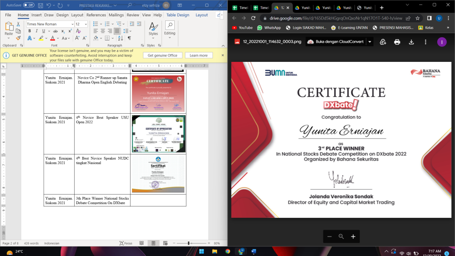Image resolution: width=455 pixels, height=256 pixels.
Task: Toggle Justify alignment button
Action: 117,31
